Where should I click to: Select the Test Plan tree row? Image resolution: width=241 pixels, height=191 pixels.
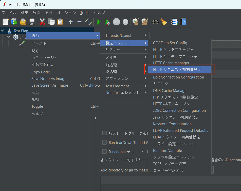[x=47, y=31]
